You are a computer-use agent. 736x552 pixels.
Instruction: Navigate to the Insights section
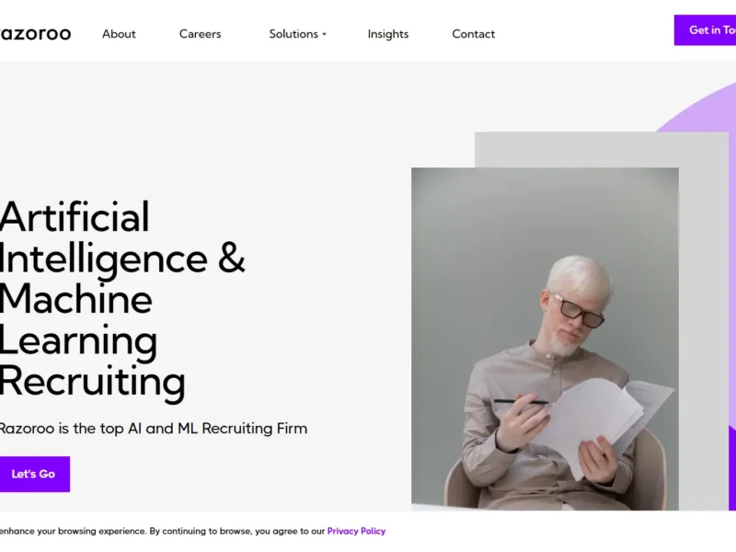[387, 34]
